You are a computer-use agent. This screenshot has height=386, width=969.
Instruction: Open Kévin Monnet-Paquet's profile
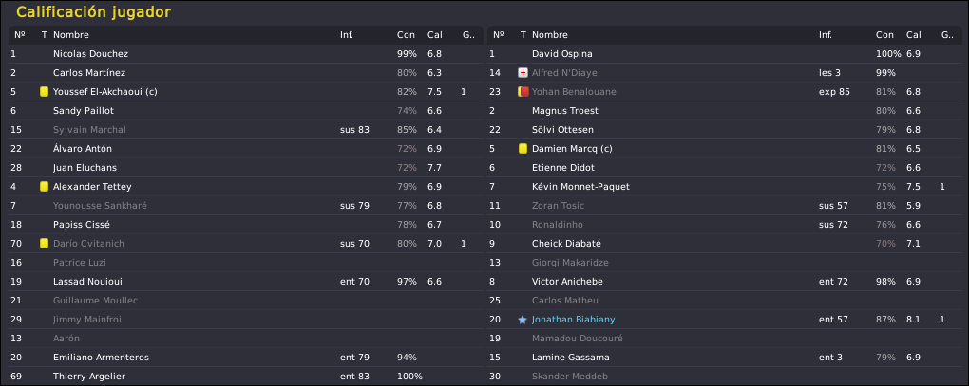pos(580,186)
